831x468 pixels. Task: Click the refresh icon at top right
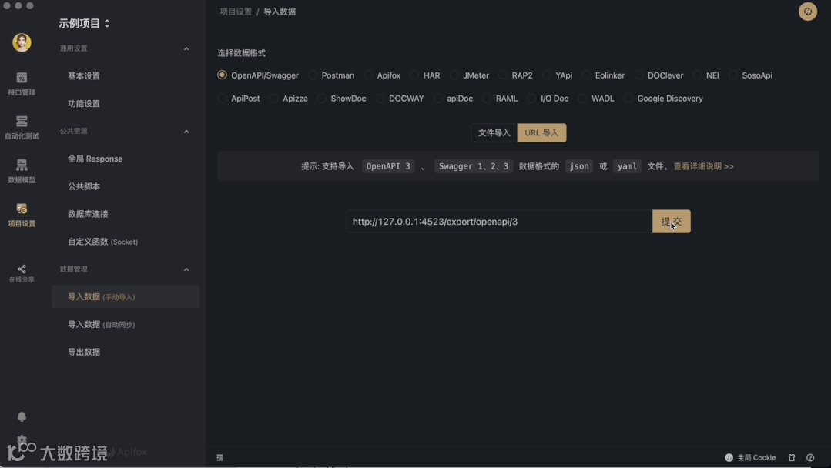(808, 12)
